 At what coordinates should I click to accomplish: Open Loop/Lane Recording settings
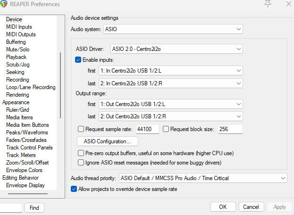pyautogui.click(x=31, y=87)
